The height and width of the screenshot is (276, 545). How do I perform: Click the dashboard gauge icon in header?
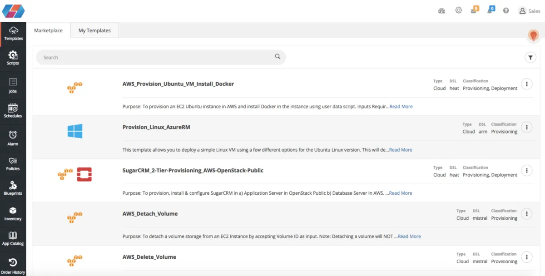pyautogui.click(x=441, y=11)
